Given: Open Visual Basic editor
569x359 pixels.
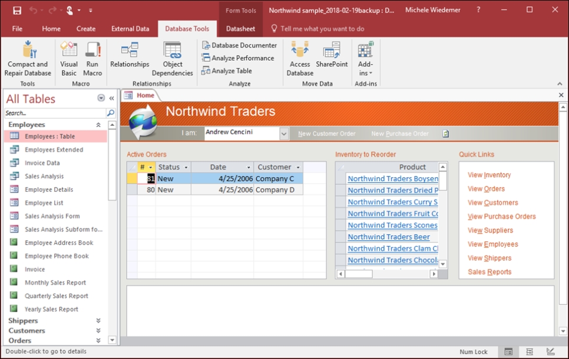Looking at the screenshot, I should (69, 59).
